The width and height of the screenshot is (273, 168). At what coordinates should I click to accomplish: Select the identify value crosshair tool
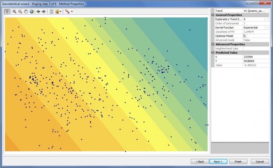(x=7, y=12)
